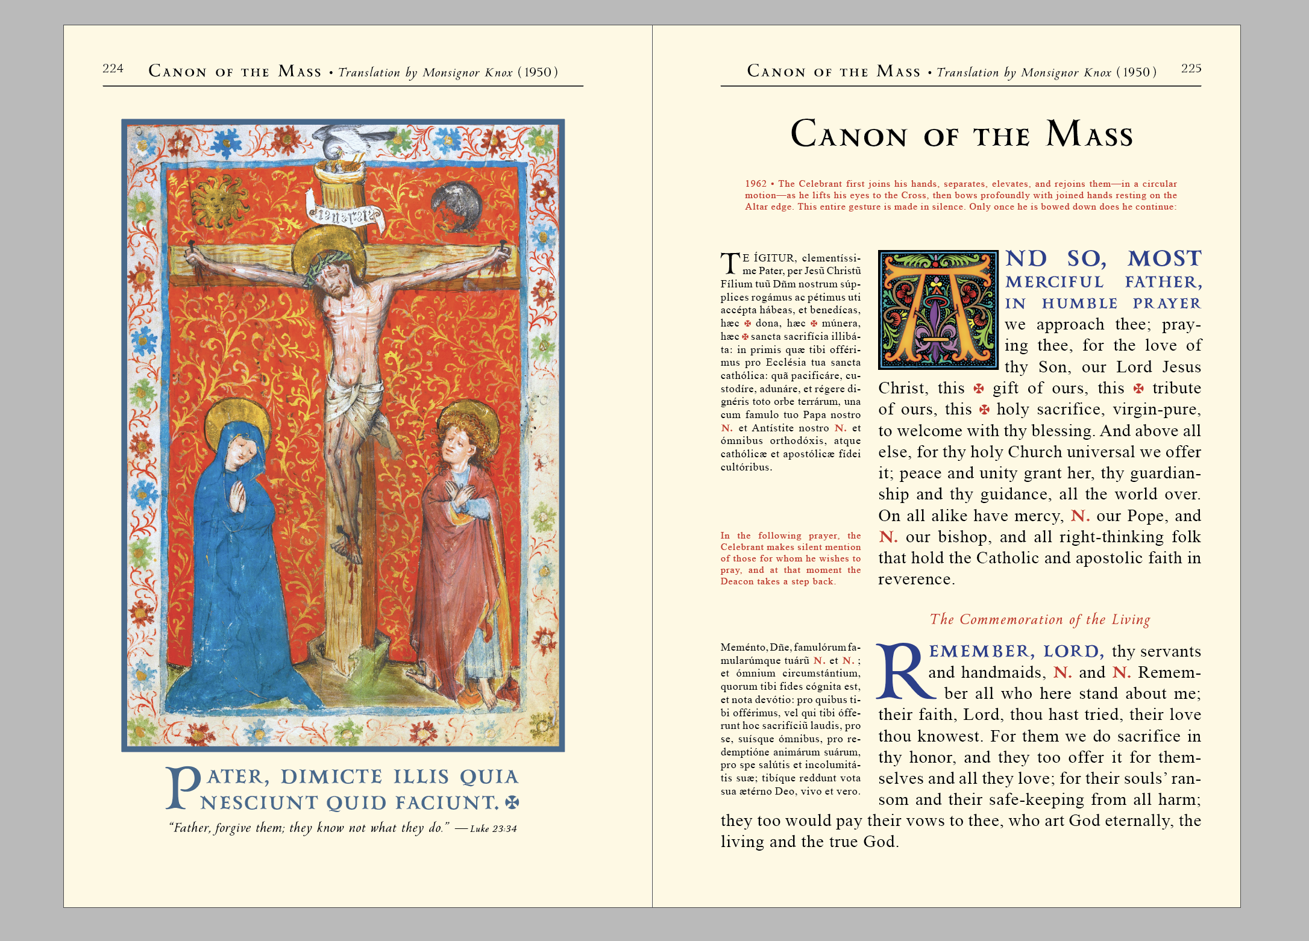1309x941 pixels.
Task: Click the large blue drop cap P in caption
Action: pyautogui.click(x=183, y=788)
